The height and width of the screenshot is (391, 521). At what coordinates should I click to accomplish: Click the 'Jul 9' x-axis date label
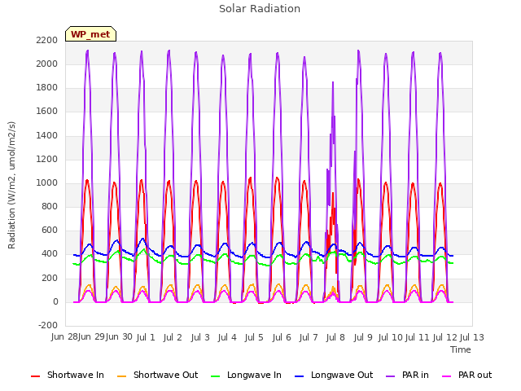(x=363, y=337)
